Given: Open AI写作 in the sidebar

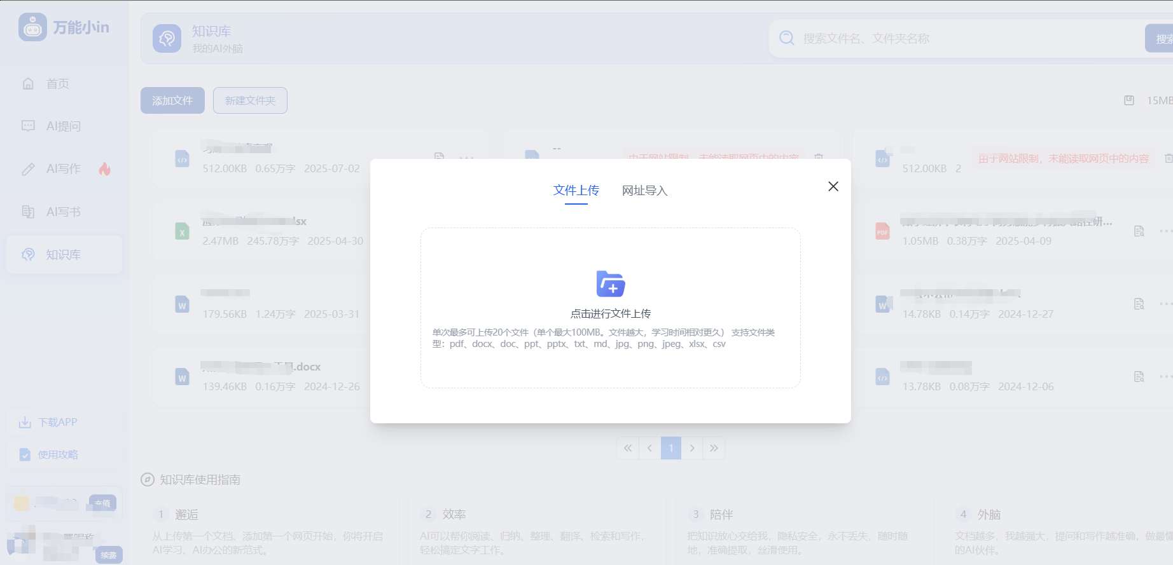Looking at the screenshot, I should pos(63,169).
